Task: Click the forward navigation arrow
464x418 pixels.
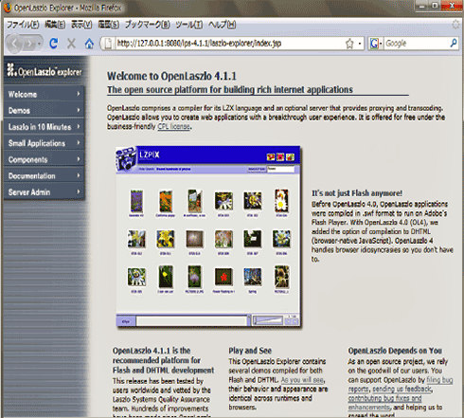Action: [x=29, y=44]
